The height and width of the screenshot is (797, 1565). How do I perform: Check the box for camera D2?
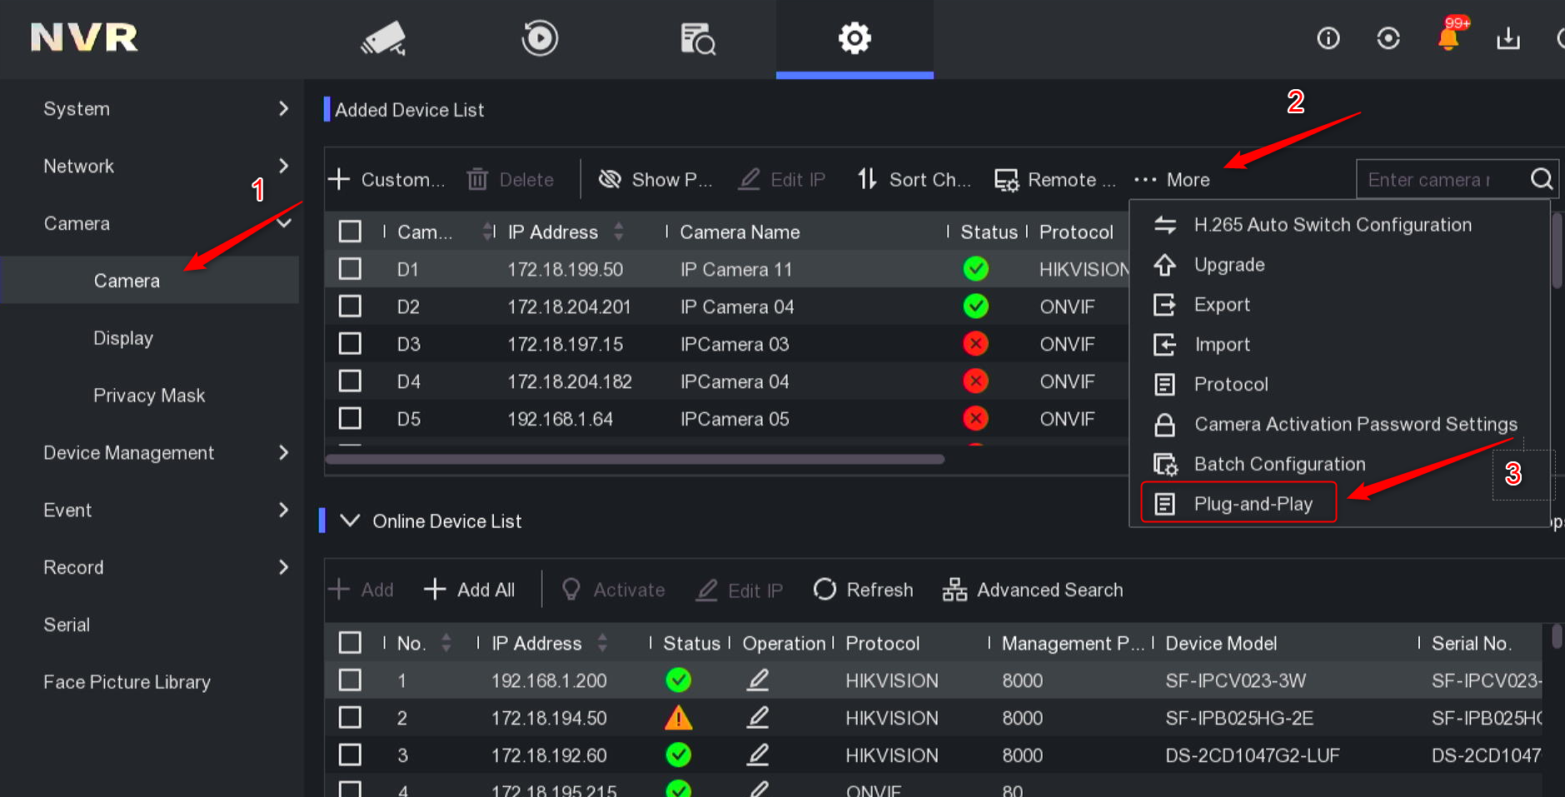[350, 306]
